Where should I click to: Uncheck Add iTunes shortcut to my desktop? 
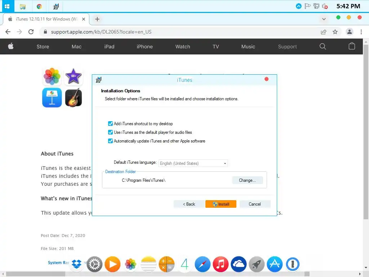[x=110, y=124]
